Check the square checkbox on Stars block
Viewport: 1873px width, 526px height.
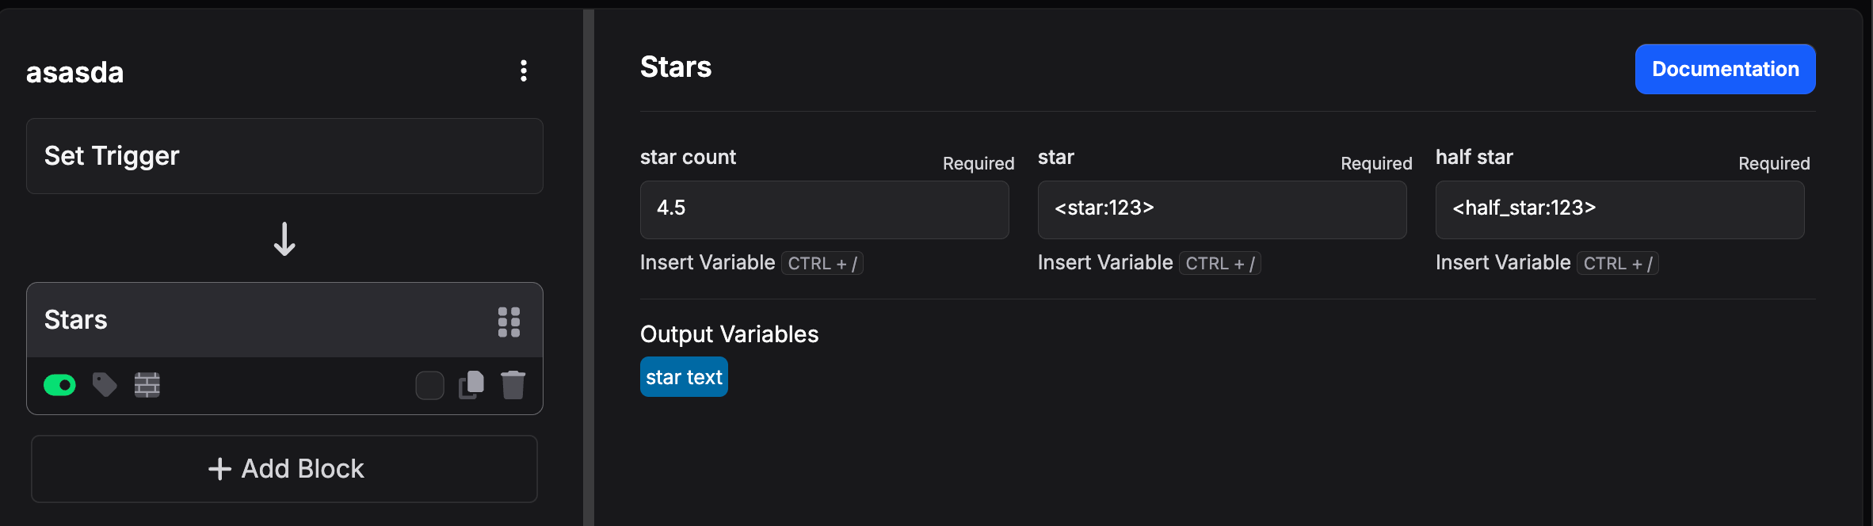click(429, 386)
